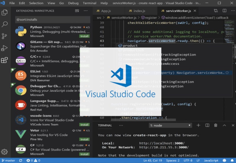Viewport: 236px width, 163px height.
Task: Maximize the terminal panel with chevron up
Action: (x=224, y=125)
